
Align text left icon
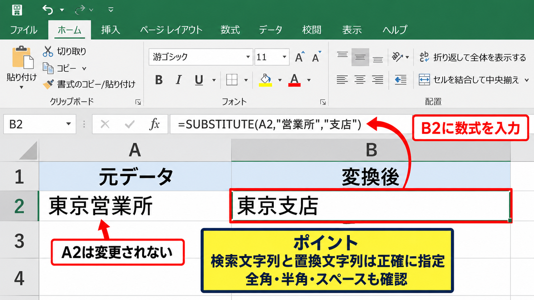coord(342,80)
